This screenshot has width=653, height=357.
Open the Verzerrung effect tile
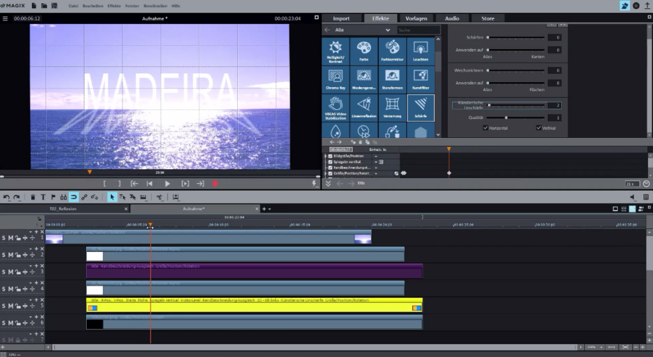tap(392, 108)
